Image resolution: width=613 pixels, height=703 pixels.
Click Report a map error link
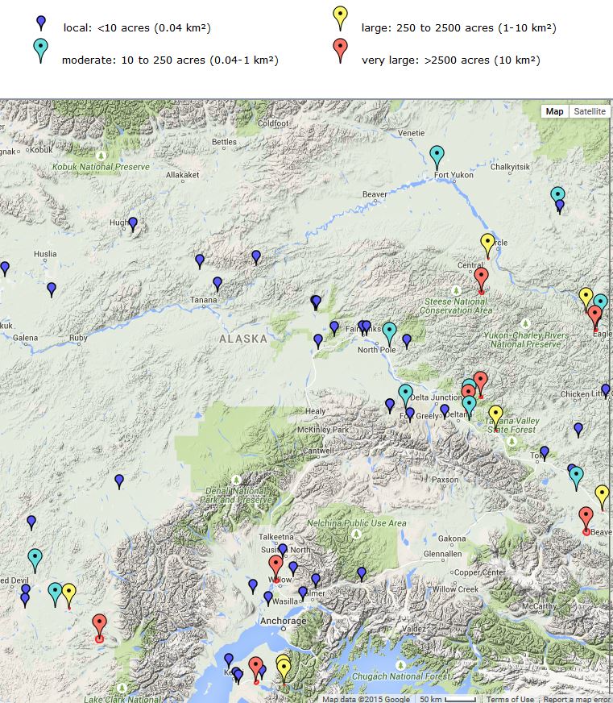pyautogui.click(x=577, y=699)
